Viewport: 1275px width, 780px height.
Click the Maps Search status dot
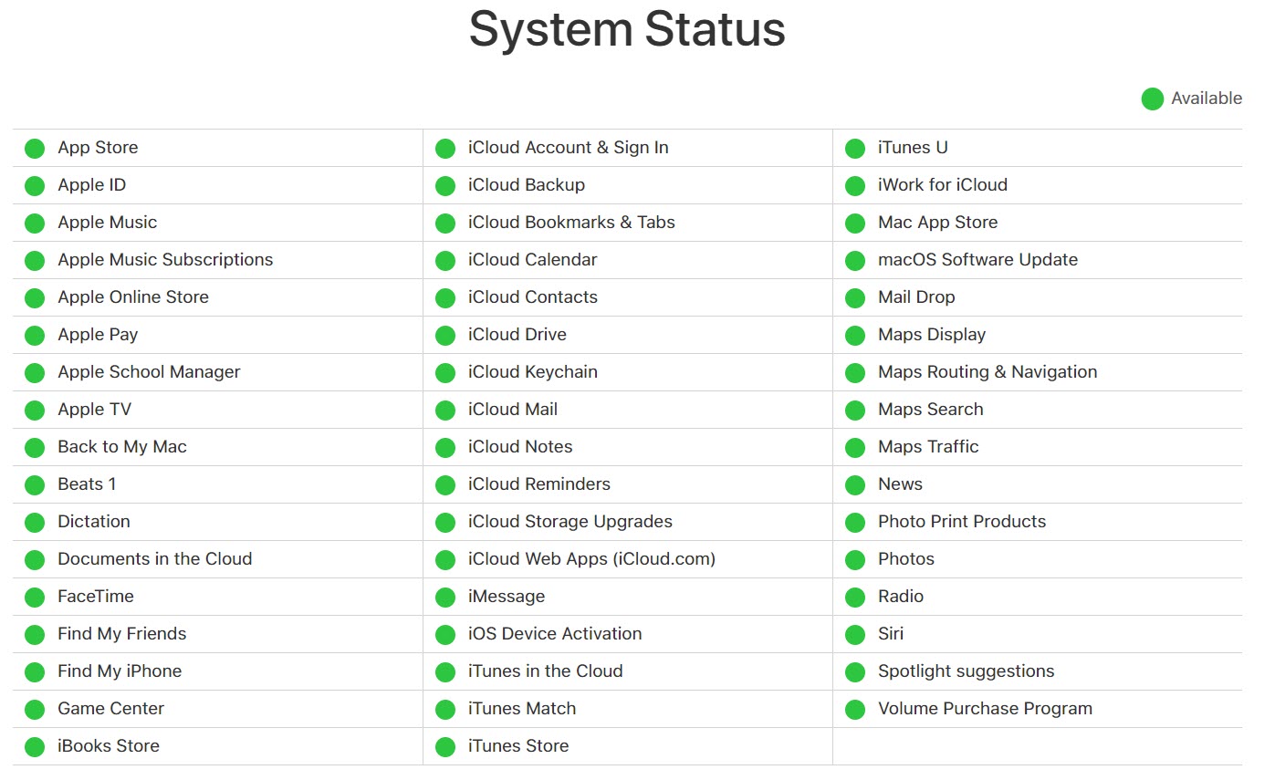[x=855, y=410]
